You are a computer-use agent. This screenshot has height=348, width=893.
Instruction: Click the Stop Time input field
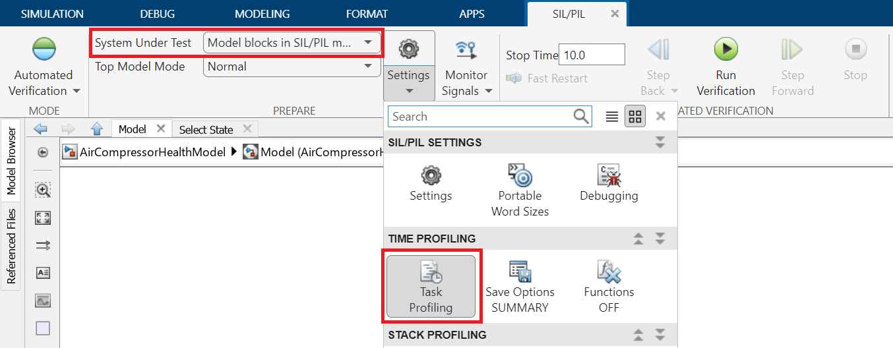[x=592, y=55]
